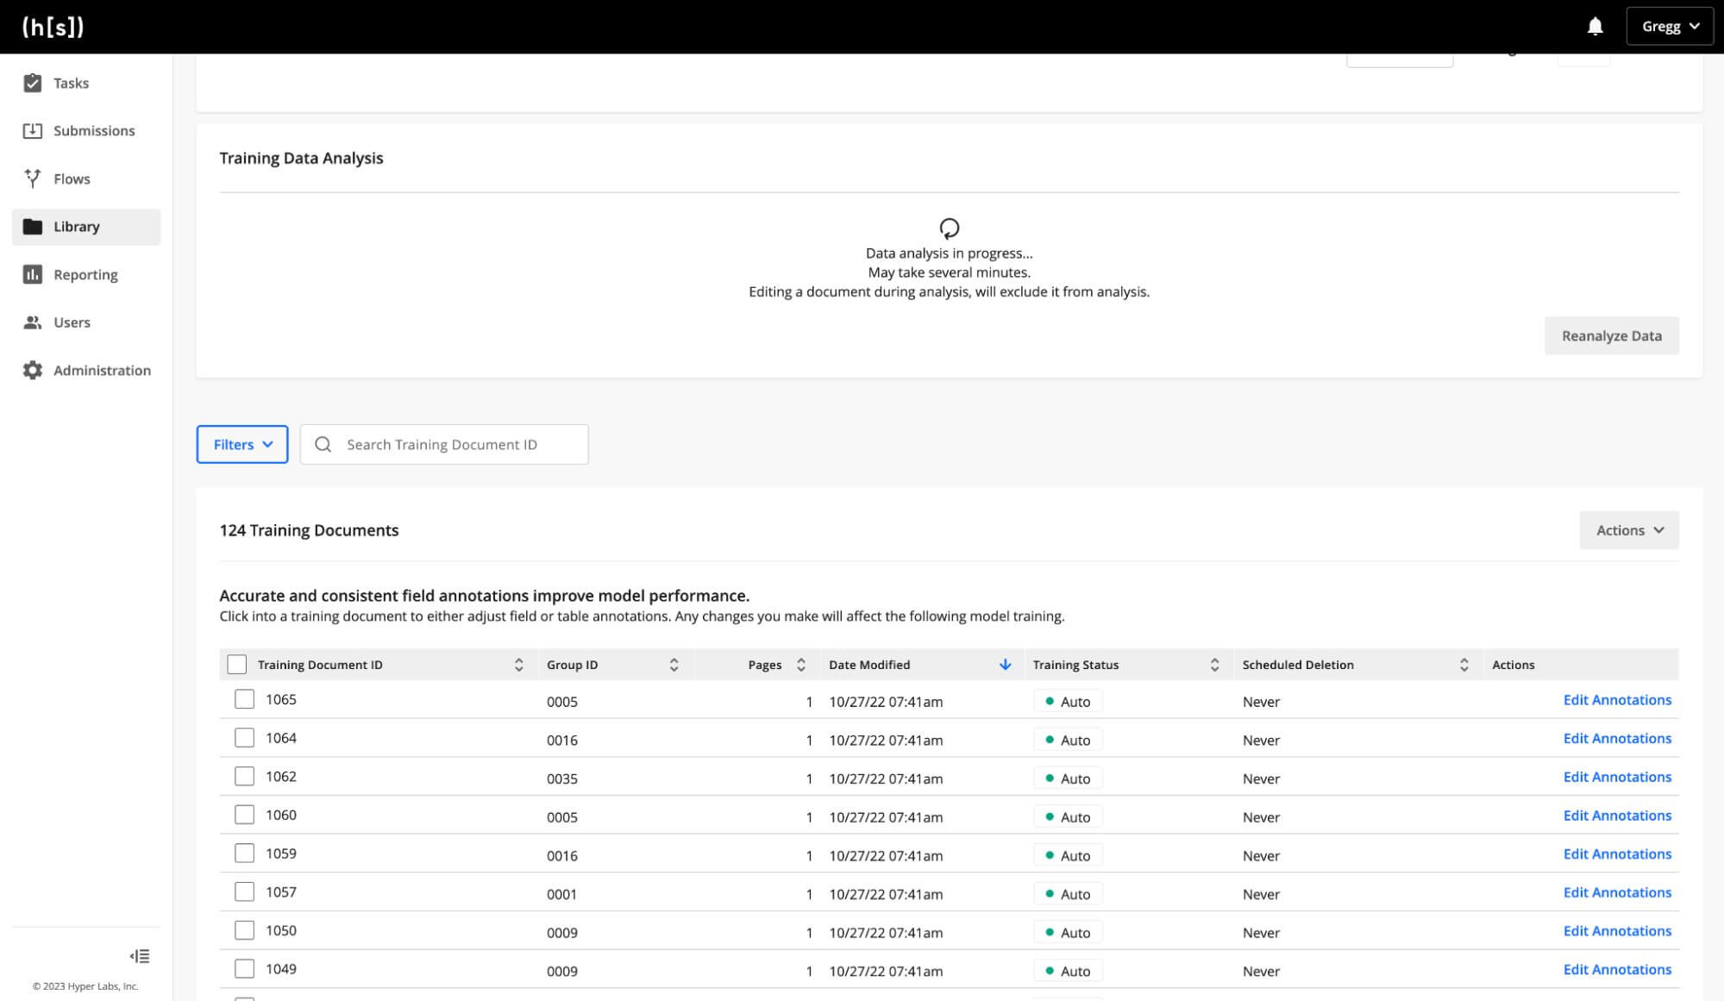This screenshot has width=1724, height=1001.
Task: Click the Flows sidebar icon
Action: 32,178
